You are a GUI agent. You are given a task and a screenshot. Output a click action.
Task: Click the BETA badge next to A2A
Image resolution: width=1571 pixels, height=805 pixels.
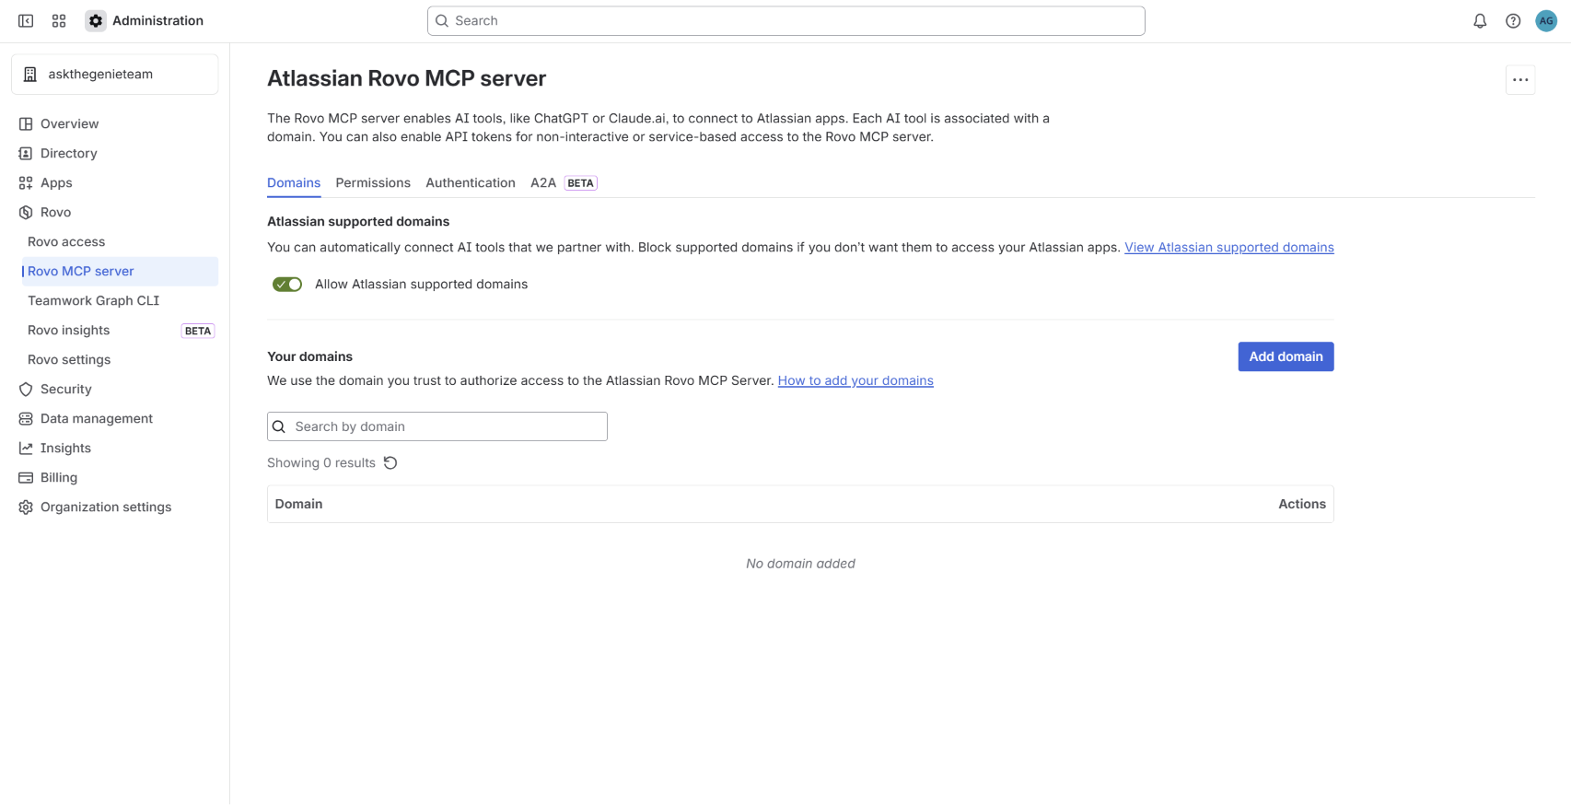point(581,183)
